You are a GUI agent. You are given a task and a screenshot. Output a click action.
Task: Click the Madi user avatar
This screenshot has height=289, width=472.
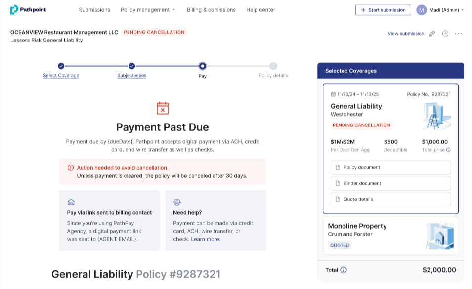click(x=421, y=10)
